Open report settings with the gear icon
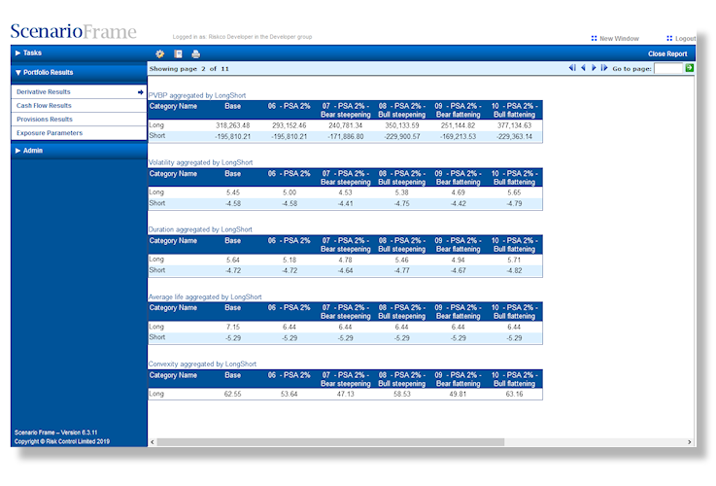Image resolution: width=716 pixels, height=486 pixels. (x=160, y=53)
